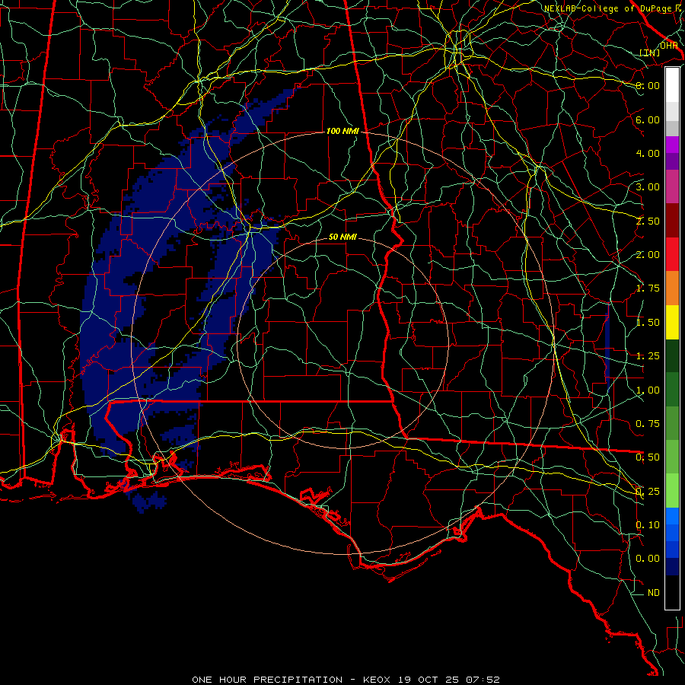Viewport: 685px width, 685px height.
Task: Select the lightest green legend swatch
Action: pyautogui.click(x=672, y=491)
